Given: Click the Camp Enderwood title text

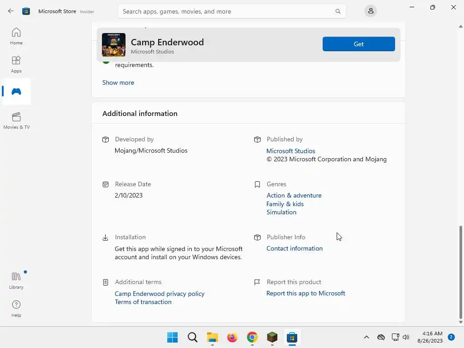Looking at the screenshot, I should (x=167, y=42).
